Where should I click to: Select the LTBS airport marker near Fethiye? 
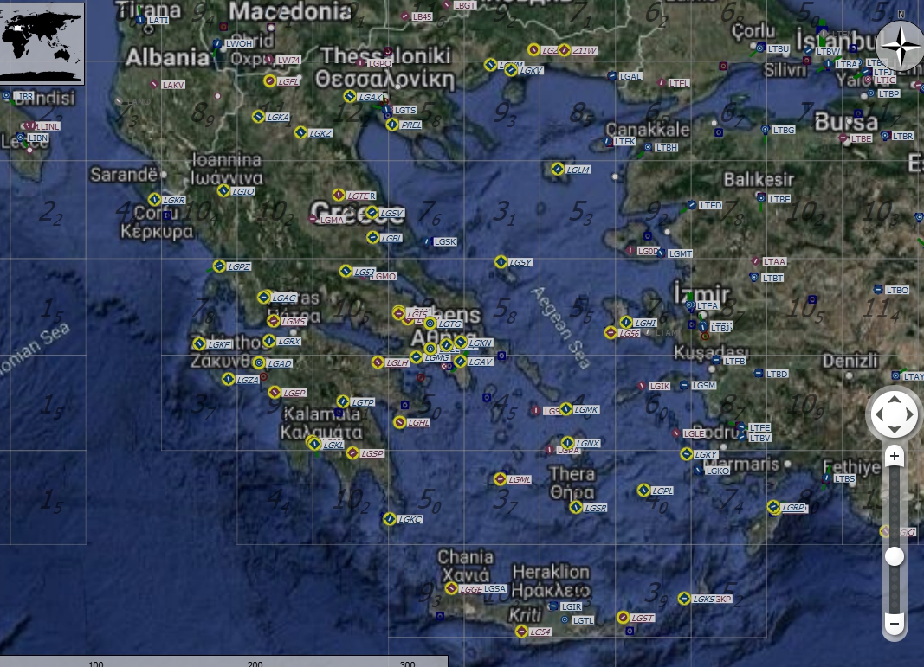827,478
